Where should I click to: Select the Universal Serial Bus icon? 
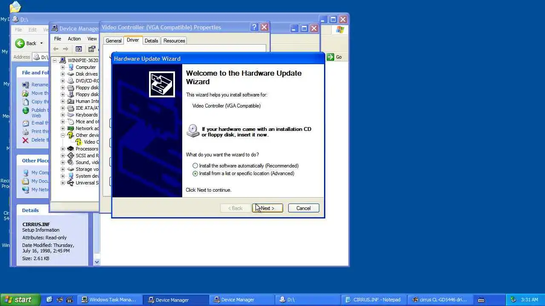point(71,183)
